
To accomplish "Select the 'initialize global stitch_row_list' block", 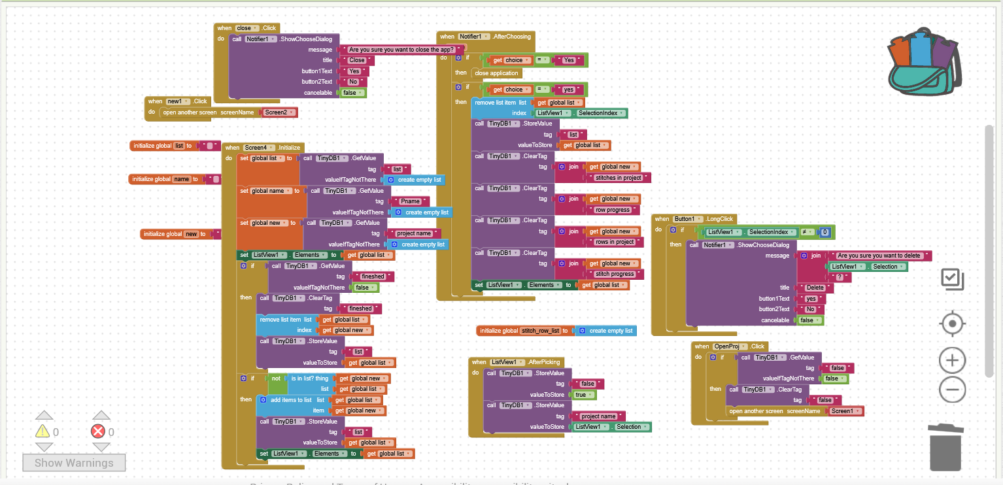I will [497, 331].
